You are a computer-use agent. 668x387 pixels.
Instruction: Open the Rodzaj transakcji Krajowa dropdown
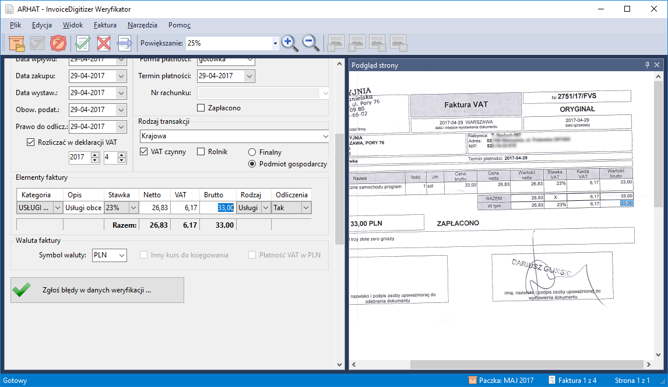[325, 136]
